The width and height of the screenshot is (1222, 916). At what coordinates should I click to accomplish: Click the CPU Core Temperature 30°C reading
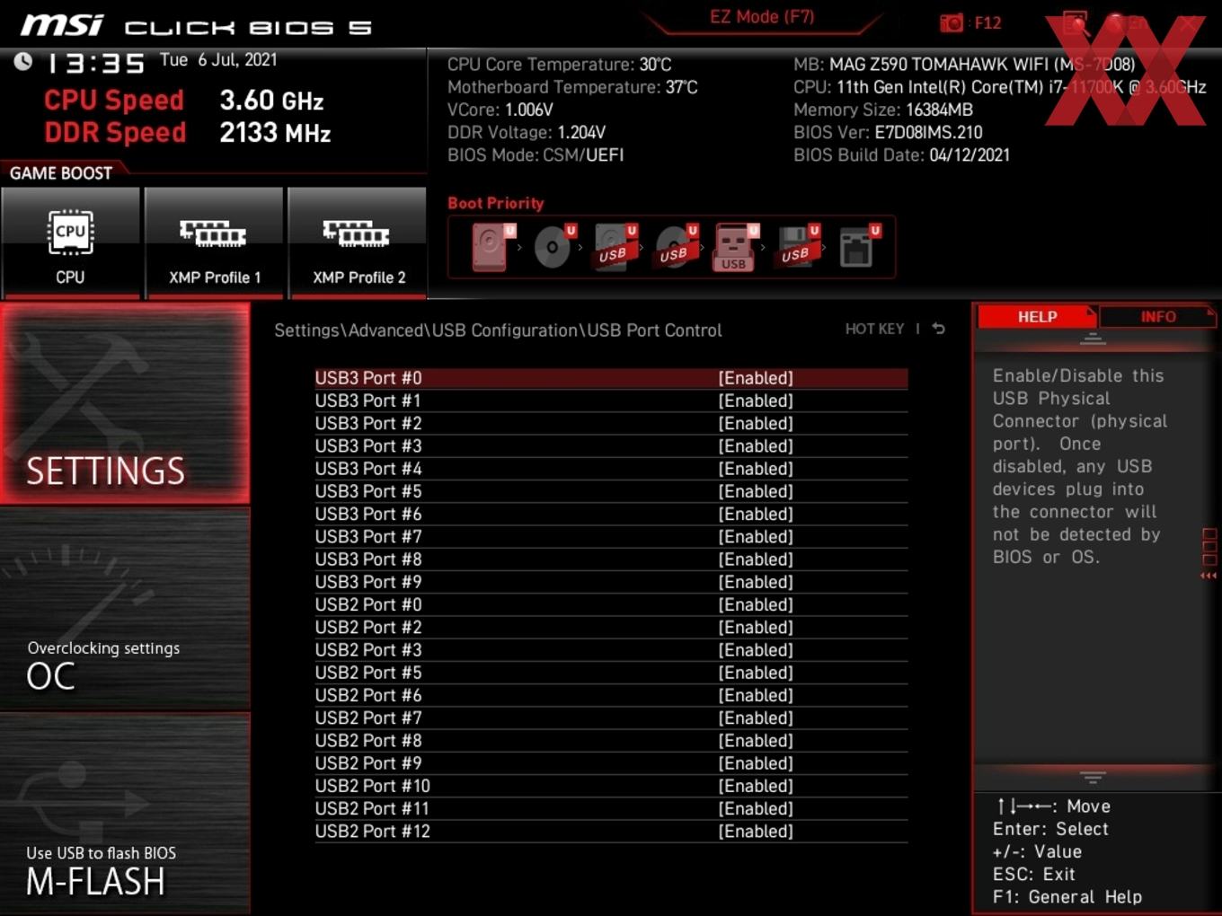click(559, 65)
